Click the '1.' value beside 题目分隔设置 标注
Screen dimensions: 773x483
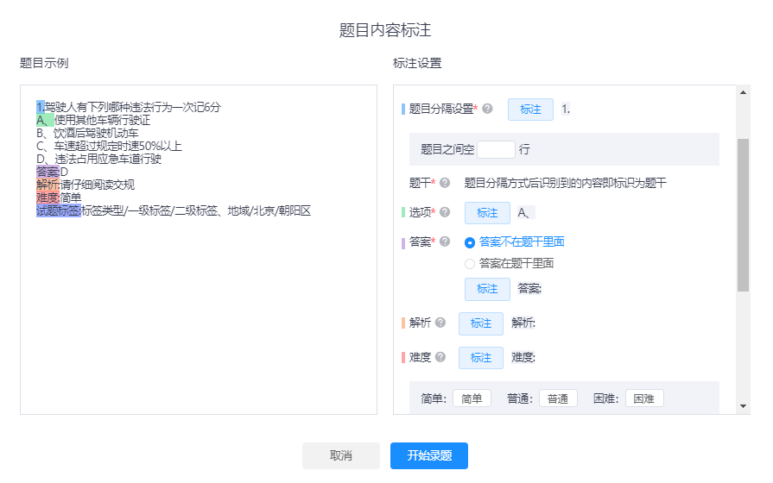click(566, 110)
